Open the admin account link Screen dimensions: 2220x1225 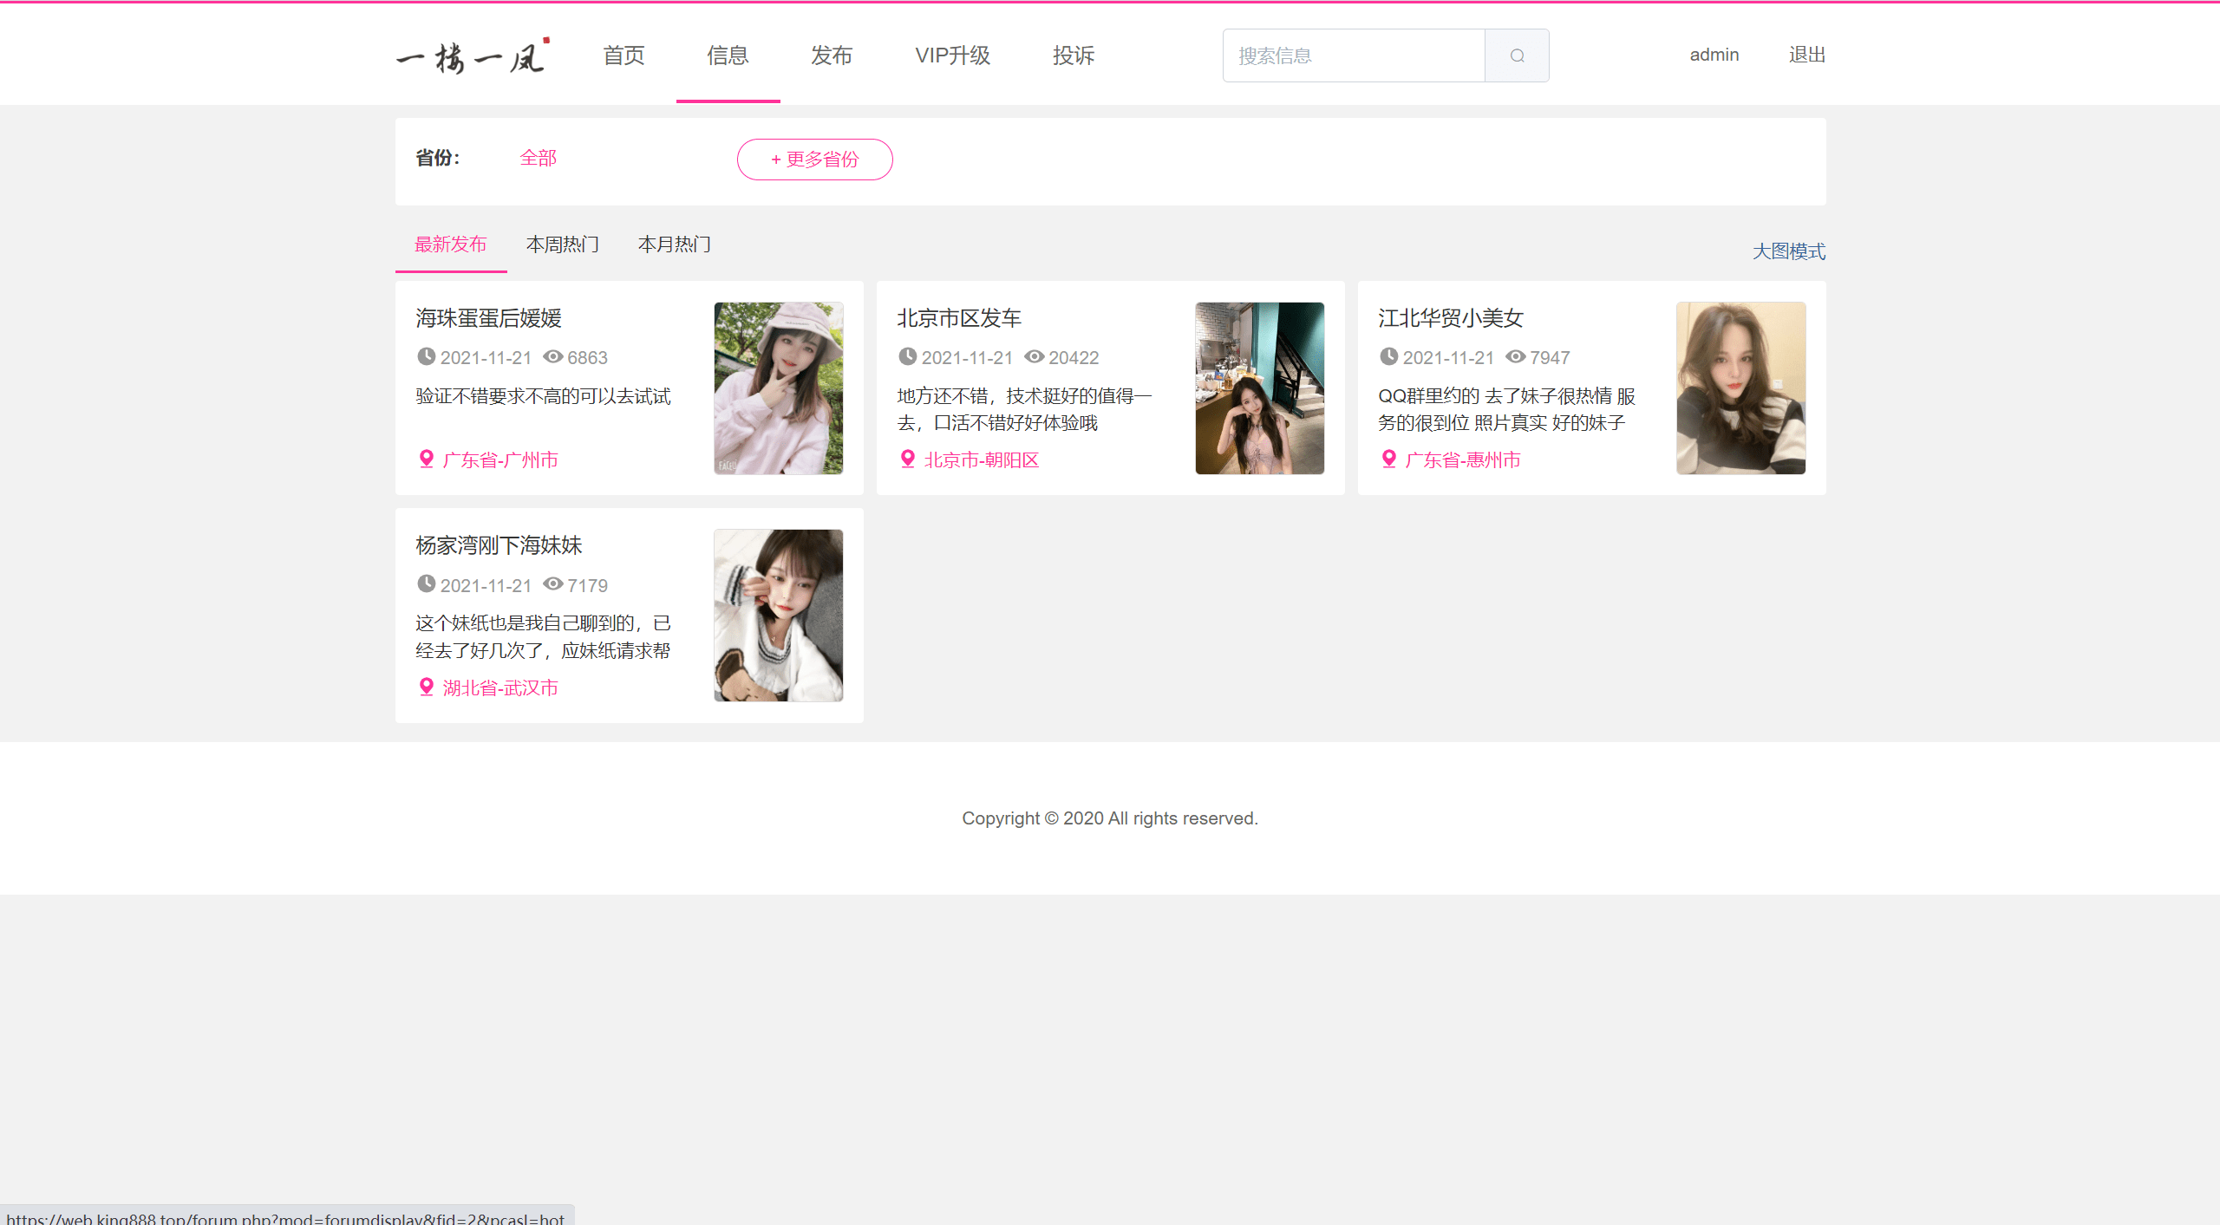click(x=1714, y=55)
